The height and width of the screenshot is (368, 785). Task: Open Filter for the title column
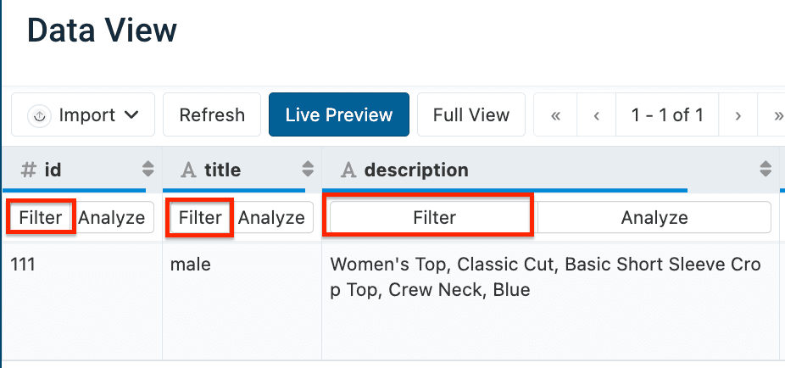(200, 218)
